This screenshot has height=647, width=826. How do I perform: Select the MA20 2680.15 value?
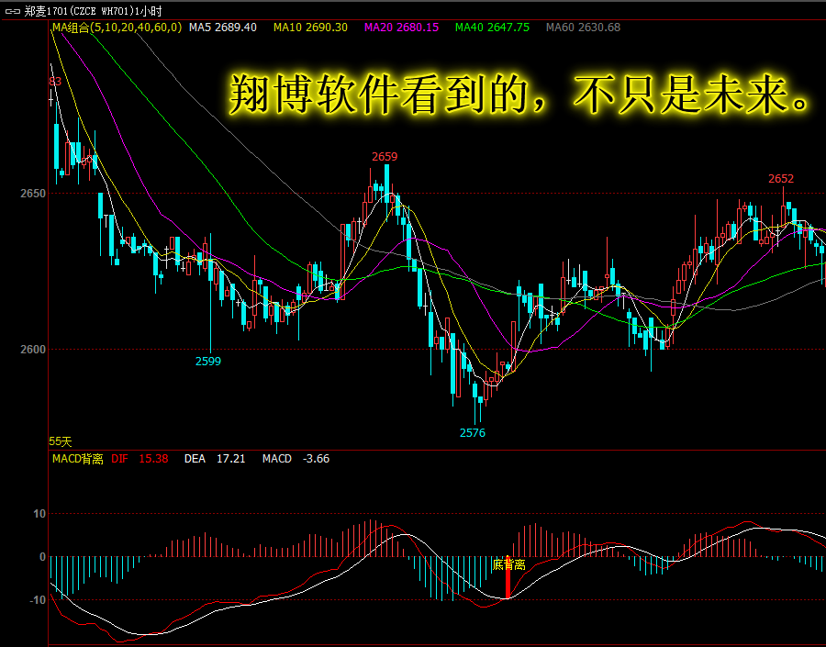401,28
